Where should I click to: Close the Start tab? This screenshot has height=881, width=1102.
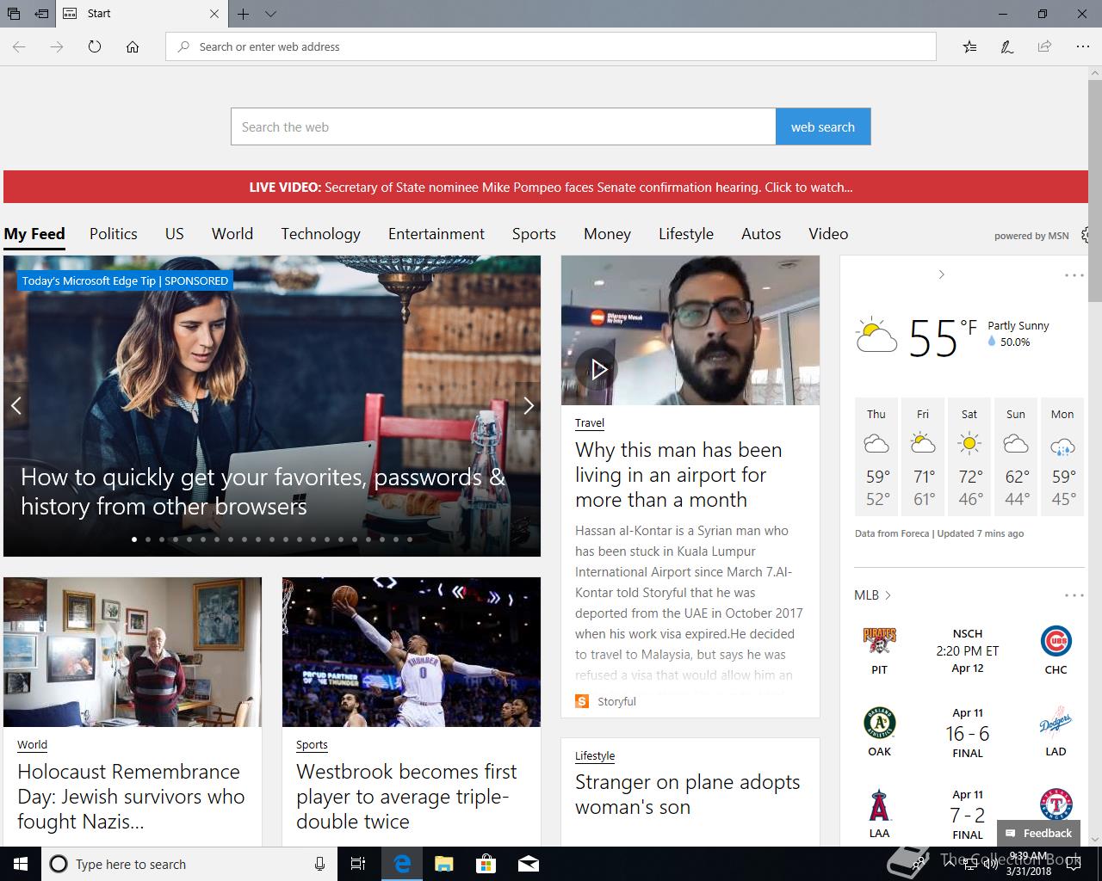click(x=214, y=14)
